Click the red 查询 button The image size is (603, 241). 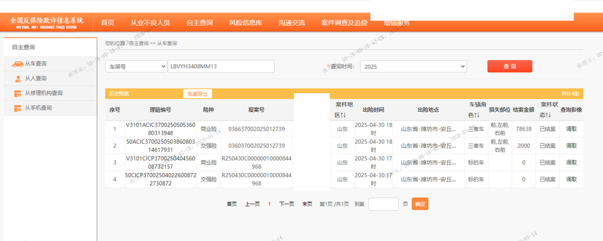point(510,66)
